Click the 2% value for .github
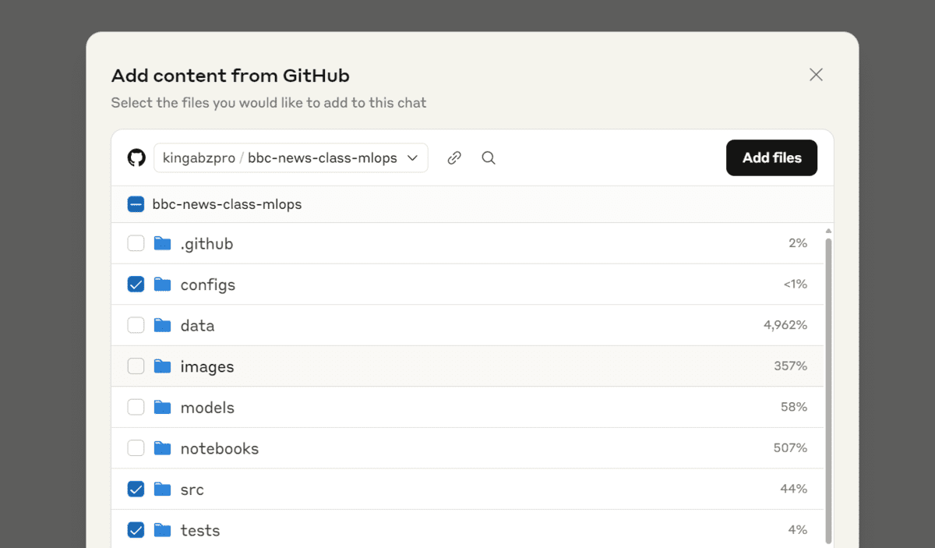This screenshot has height=548, width=935. pos(798,243)
